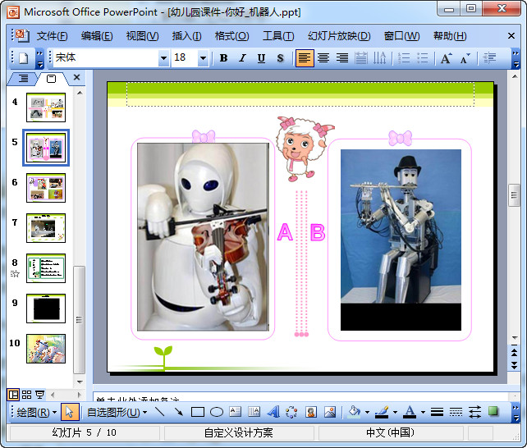
Task: Insert Picture from file
Action: coord(330,412)
